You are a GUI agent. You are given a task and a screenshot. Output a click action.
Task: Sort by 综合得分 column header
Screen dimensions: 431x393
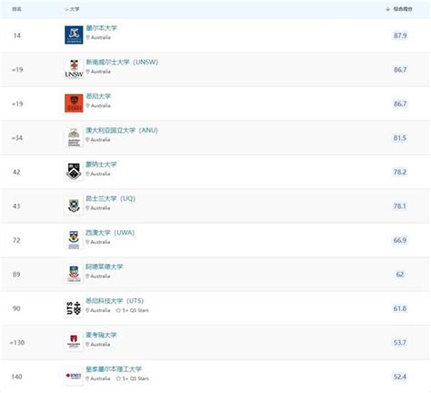(x=399, y=9)
